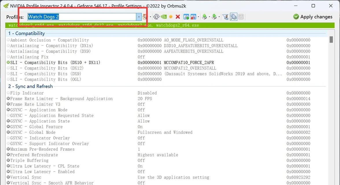Select the Flip Indicator setting
Image resolution: width=340 pixels, height=185 pixels.
coord(27,93)
